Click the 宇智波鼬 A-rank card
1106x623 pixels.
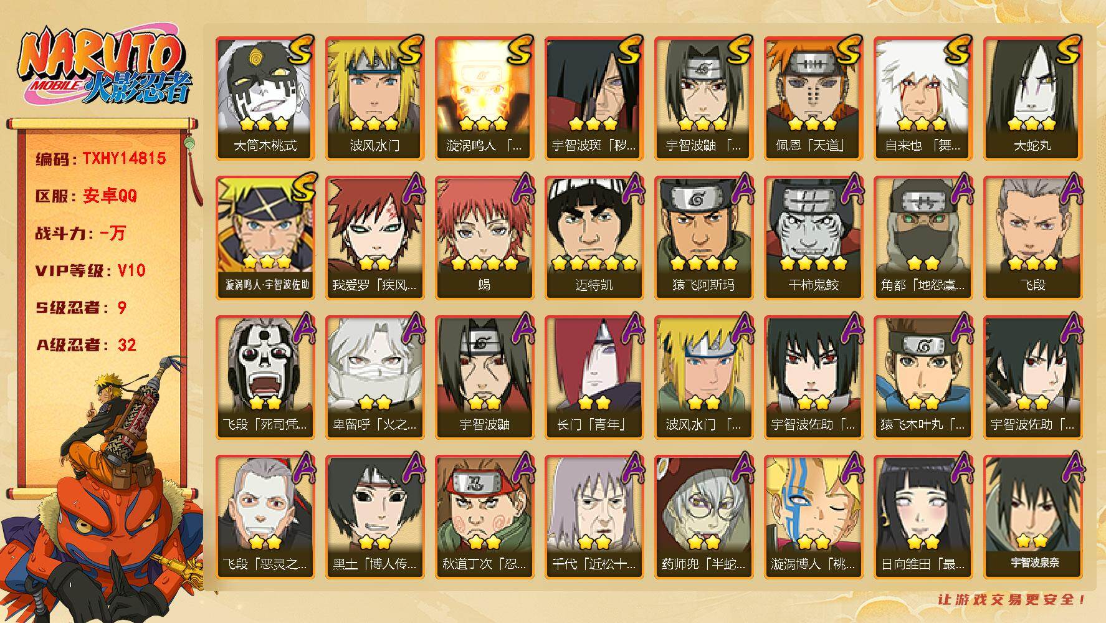coord(484,378)
